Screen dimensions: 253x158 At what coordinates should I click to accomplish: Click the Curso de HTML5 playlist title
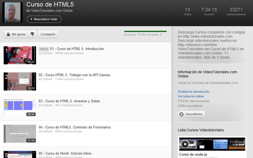tap(50, 4)
